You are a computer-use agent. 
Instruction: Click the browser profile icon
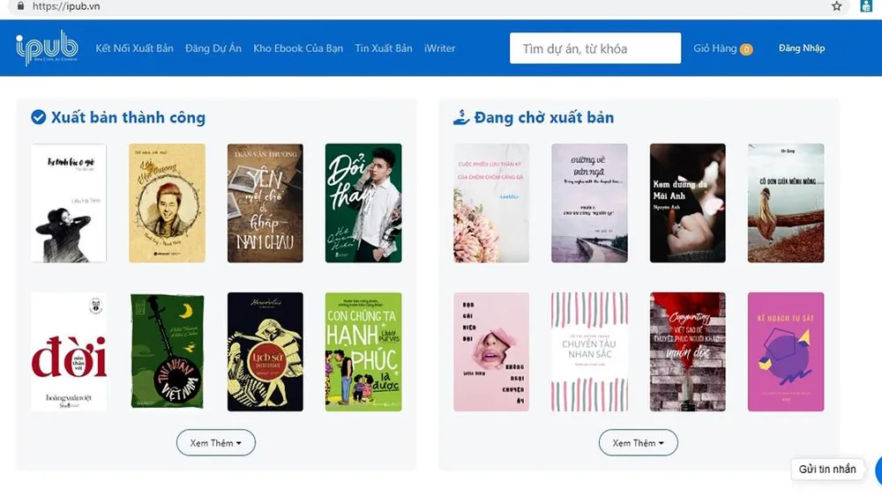866,6
